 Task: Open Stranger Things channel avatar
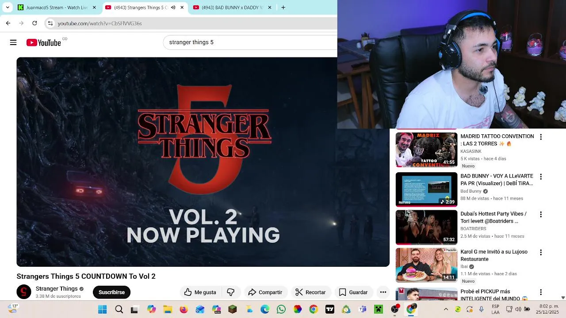click(x=24, y=292)
